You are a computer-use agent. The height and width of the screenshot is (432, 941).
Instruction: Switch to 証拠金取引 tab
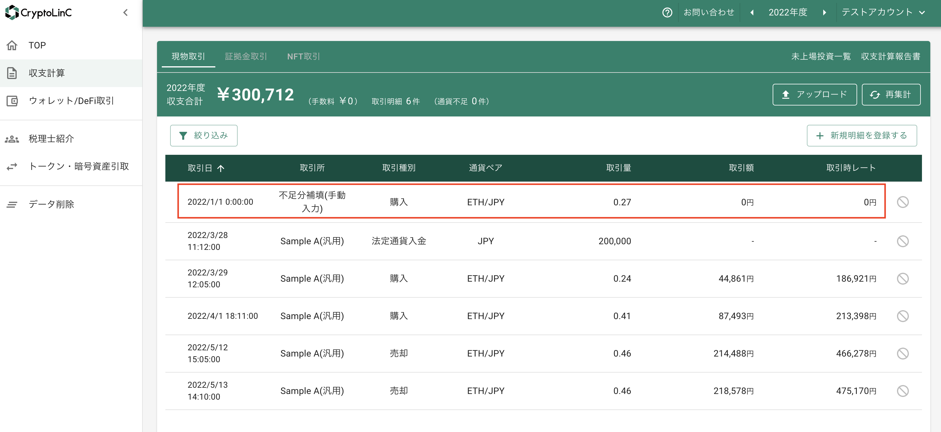click(246, 56)
